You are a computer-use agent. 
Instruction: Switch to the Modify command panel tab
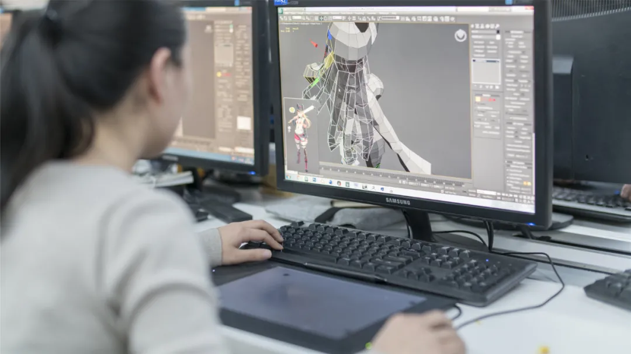[x=478, y=26]
